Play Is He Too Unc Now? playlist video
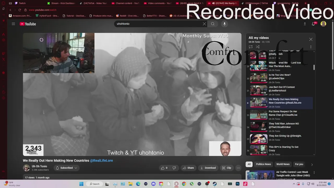Viewport: 334px width, 188px height. point(279,78)
